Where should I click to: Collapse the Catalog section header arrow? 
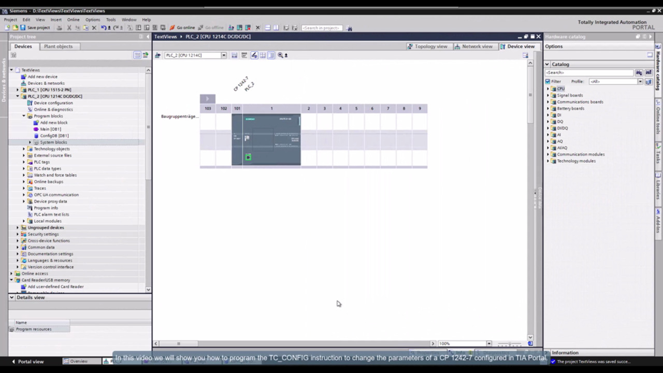(x=547, y=64)
